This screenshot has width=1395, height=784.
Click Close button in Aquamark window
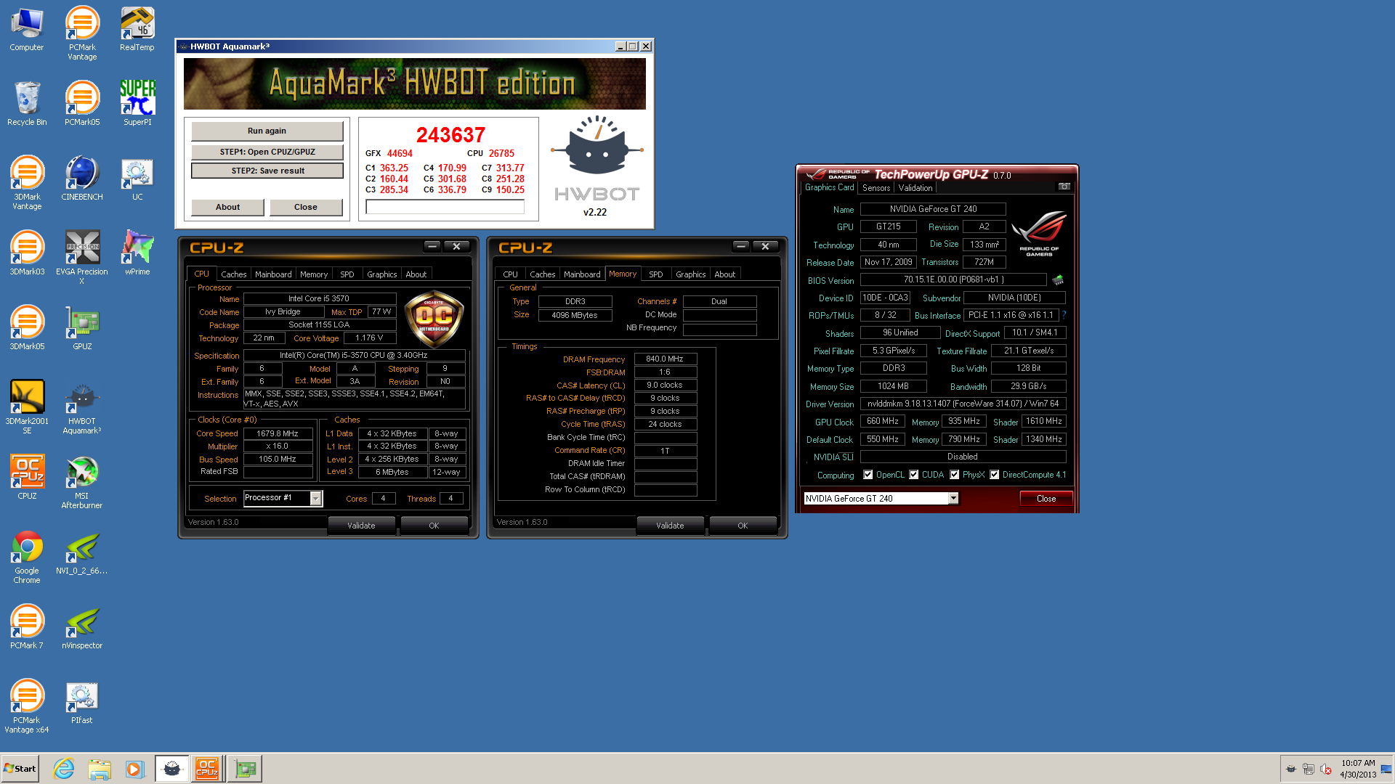tap(306, 208)
